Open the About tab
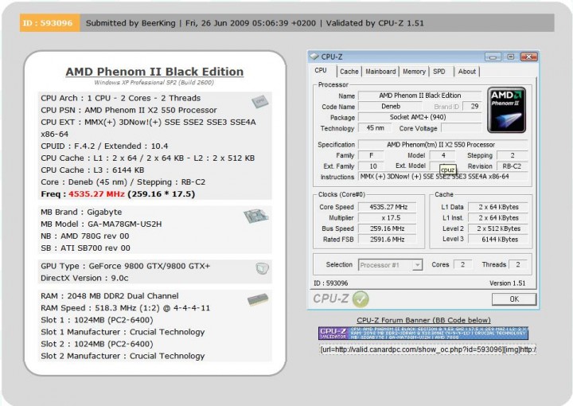This screenshot has height=406, width=573. pos(467,72)
